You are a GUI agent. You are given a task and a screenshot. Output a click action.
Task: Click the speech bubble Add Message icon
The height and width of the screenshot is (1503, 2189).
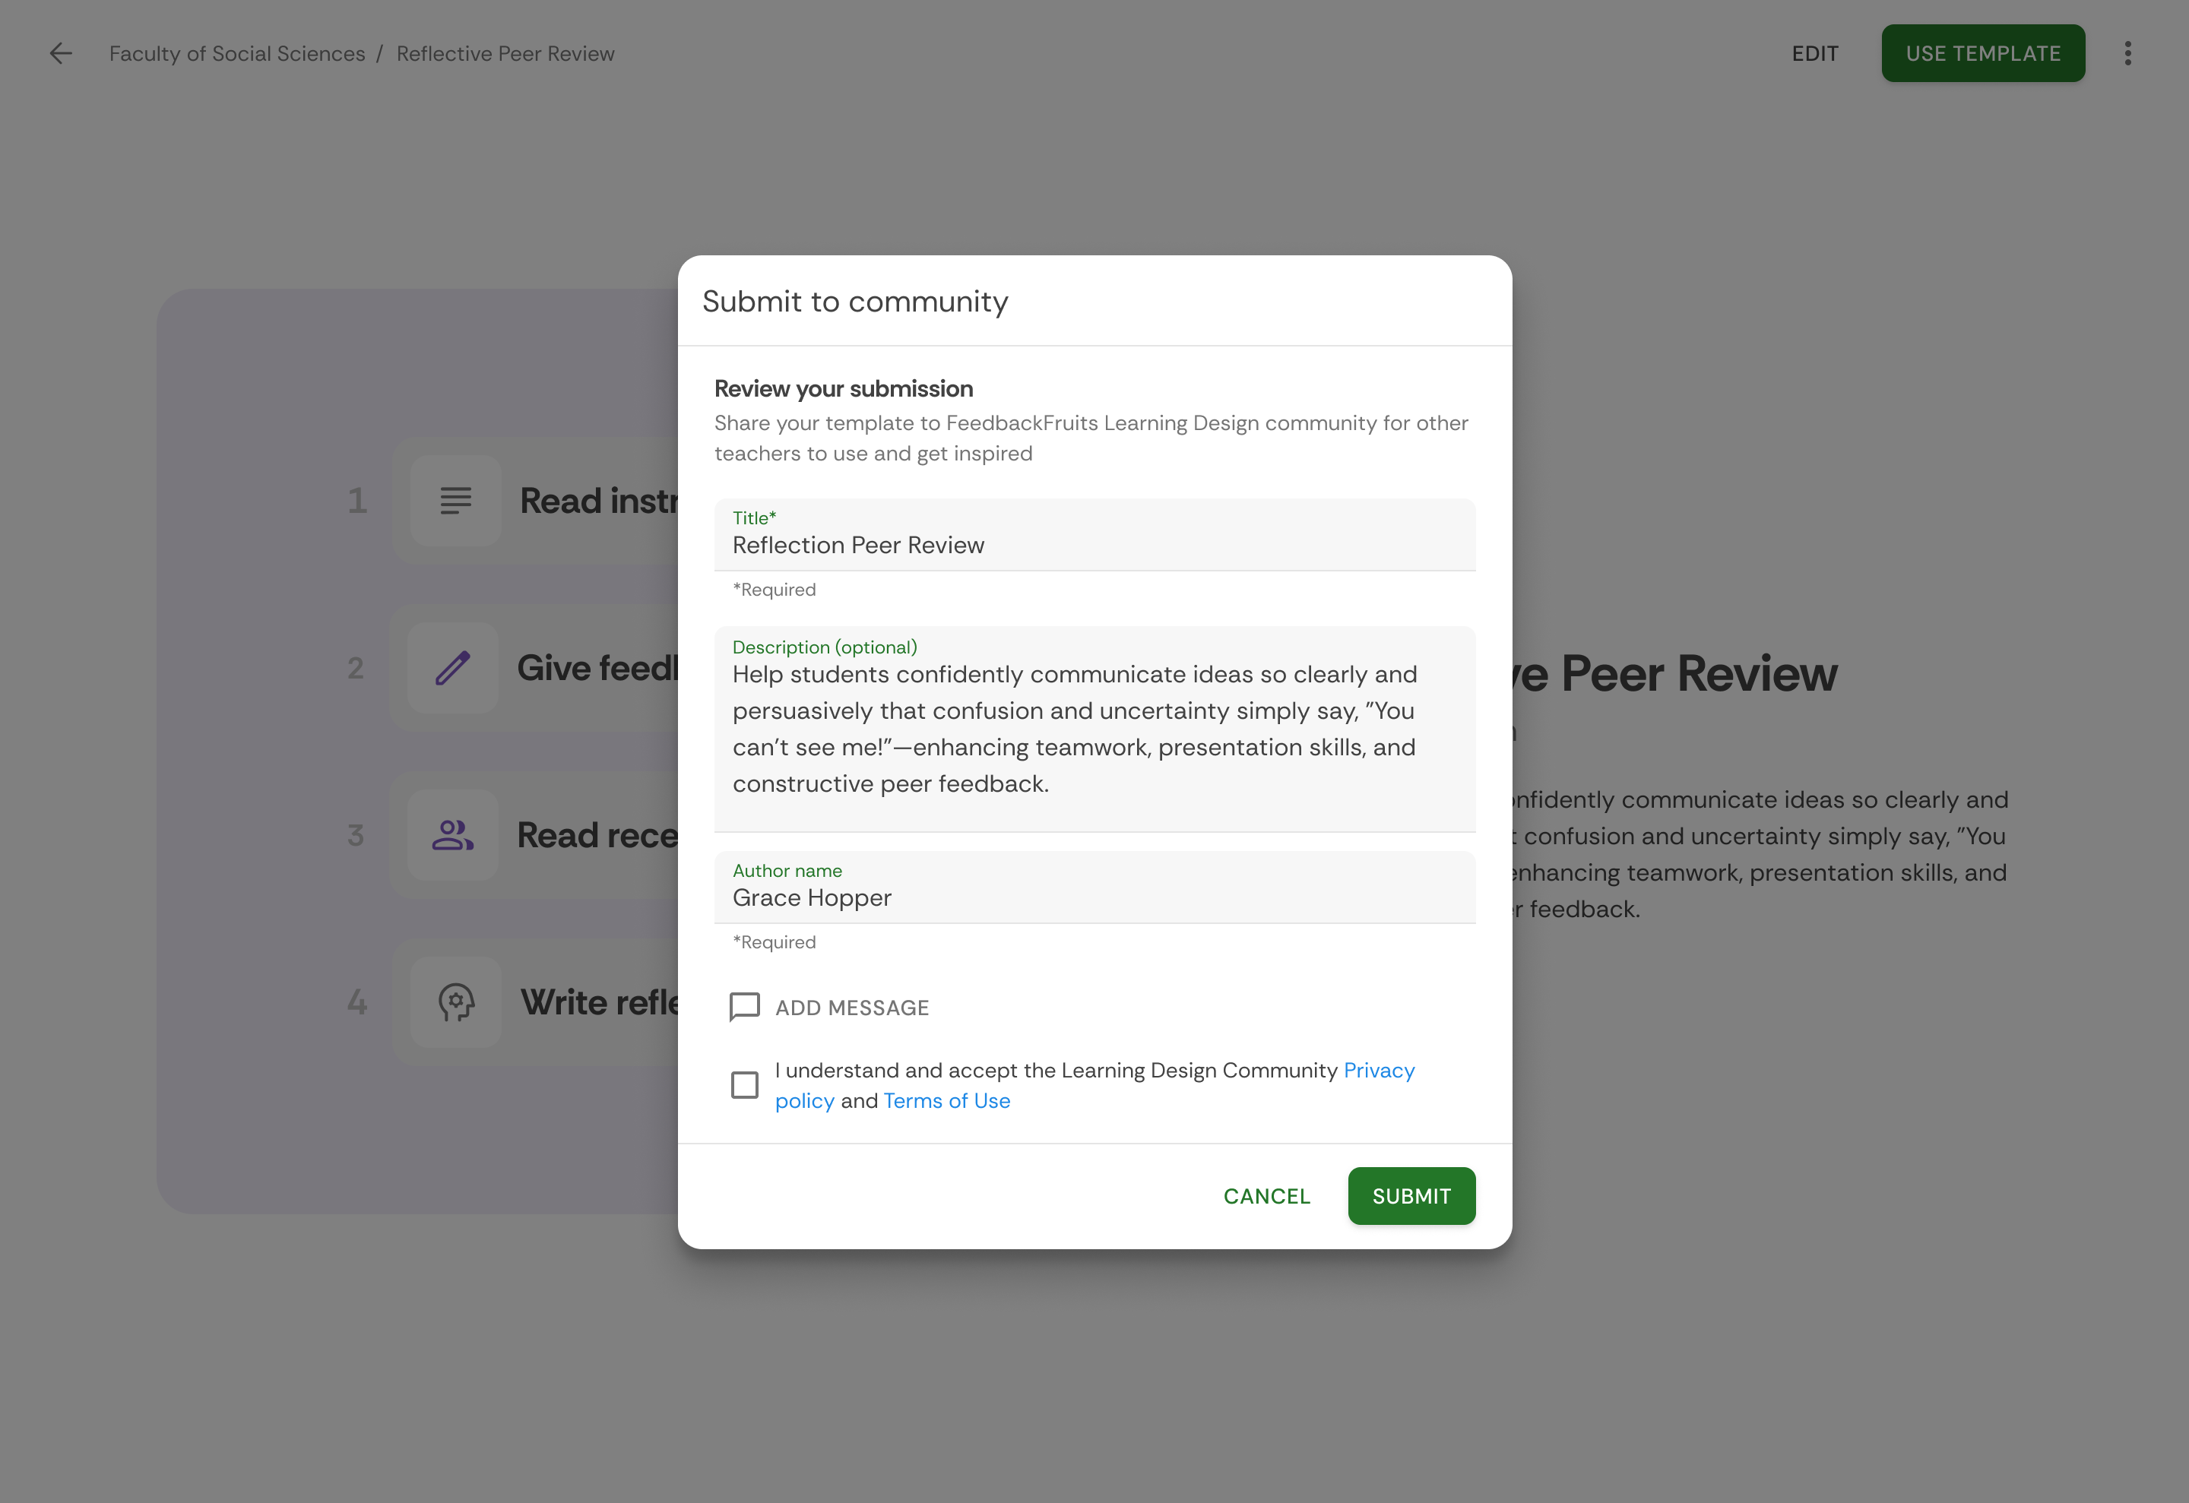(744, 1007)
